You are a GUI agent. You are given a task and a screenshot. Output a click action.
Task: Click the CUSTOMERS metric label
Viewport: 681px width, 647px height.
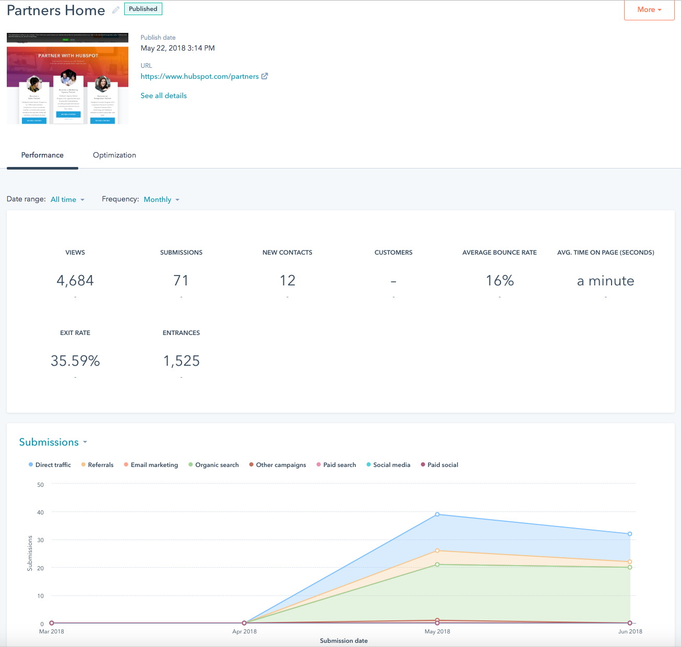point(393,253)
